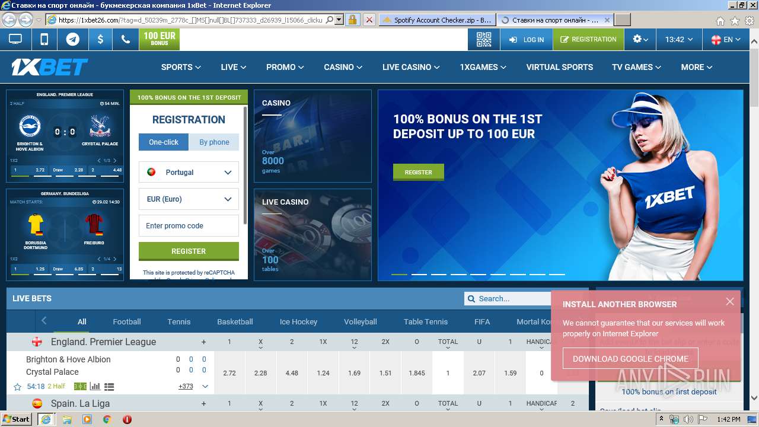759x427 pixels.
Task: Open the callback phone handset icon
Action: (126, 40)
